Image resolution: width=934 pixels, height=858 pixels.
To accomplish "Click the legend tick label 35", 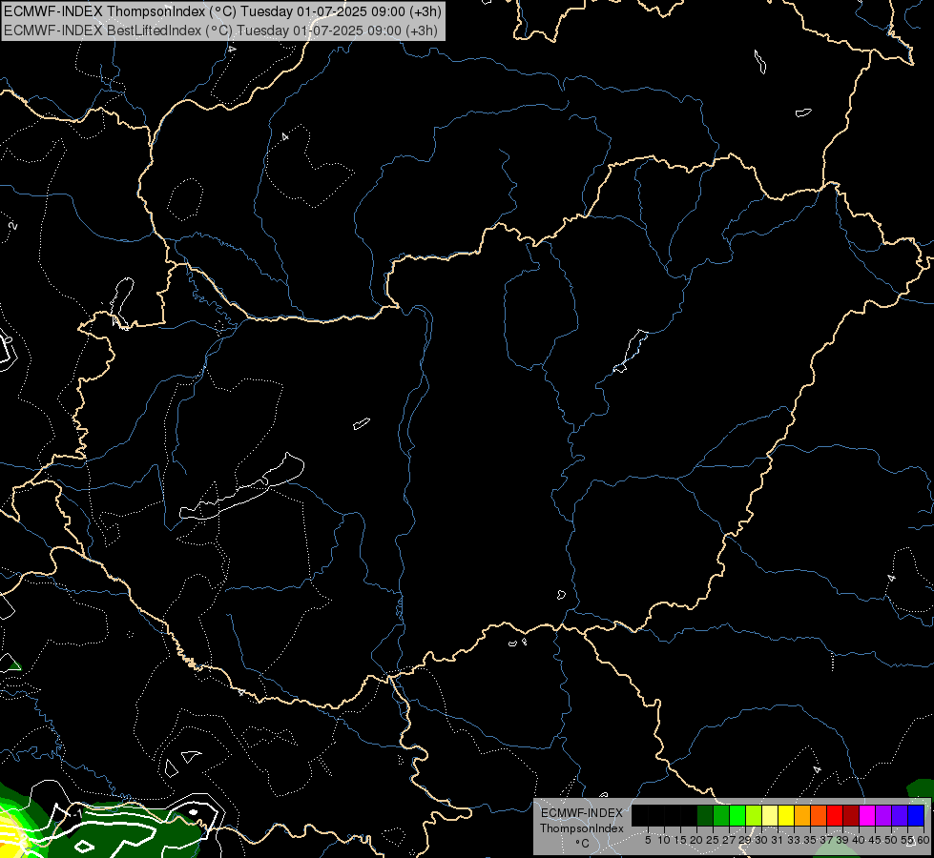I will [x=810, y=840].
